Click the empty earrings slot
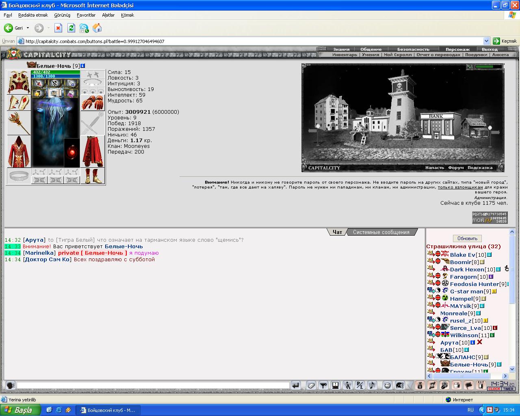This screenshot has height=416, width=520. pyautogui.click(x=92, y=74)
